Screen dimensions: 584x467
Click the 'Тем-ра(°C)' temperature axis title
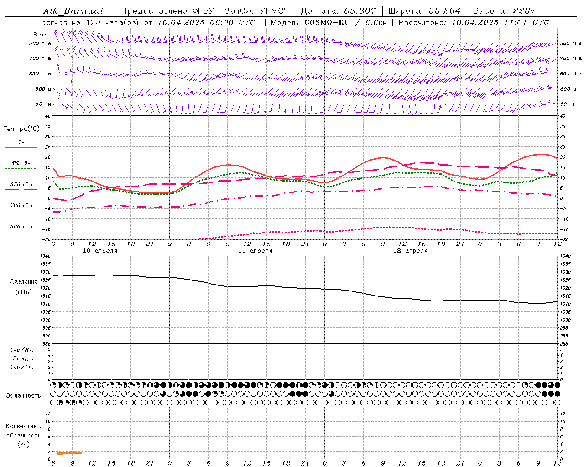(x=21, y=129)
